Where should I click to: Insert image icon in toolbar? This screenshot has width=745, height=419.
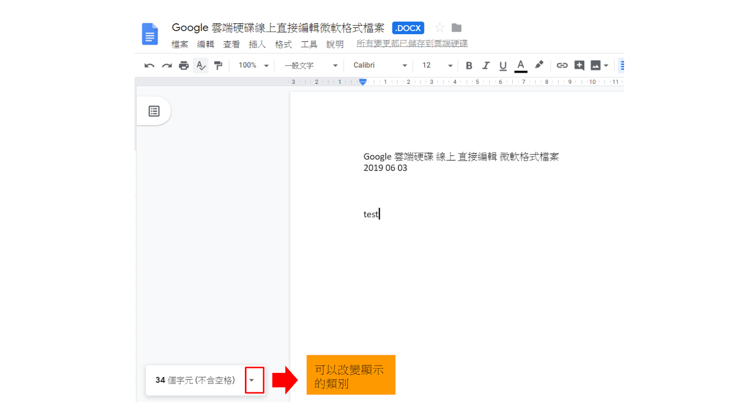596,66
